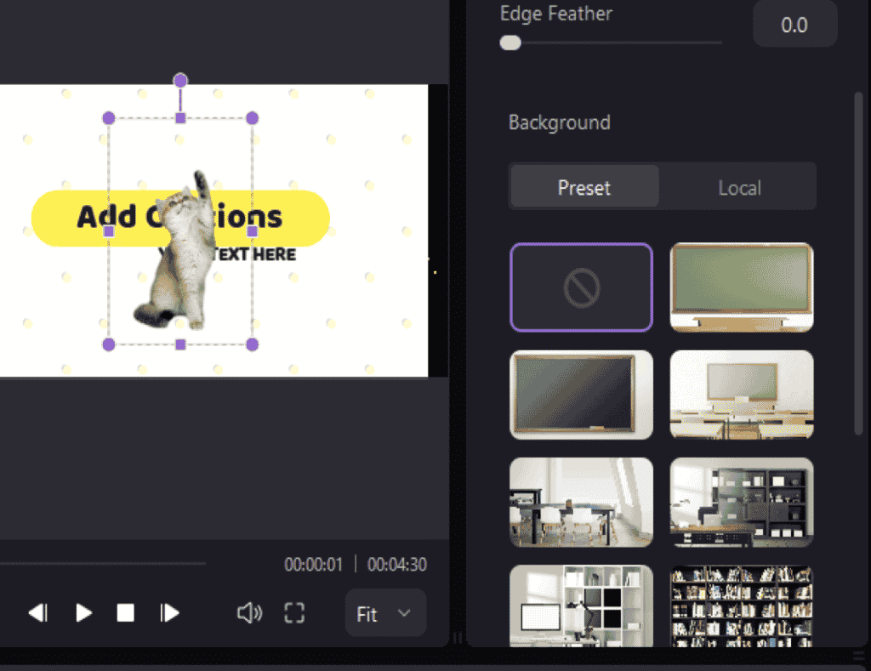Switch to the Local background tab

point(739,187)
